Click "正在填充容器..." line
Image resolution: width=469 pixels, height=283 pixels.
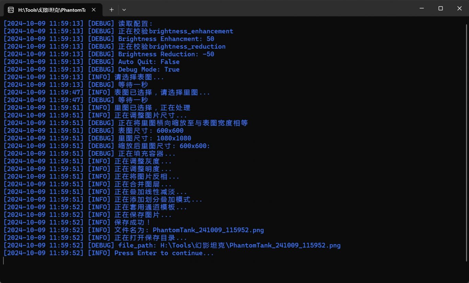90,153
